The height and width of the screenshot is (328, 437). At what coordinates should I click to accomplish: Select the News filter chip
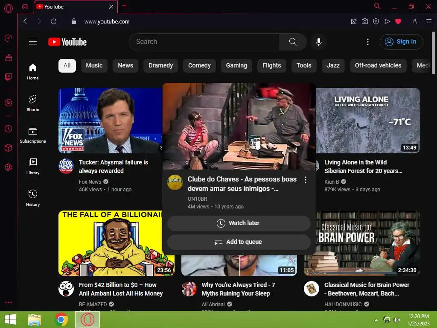(x=125, y=65)
